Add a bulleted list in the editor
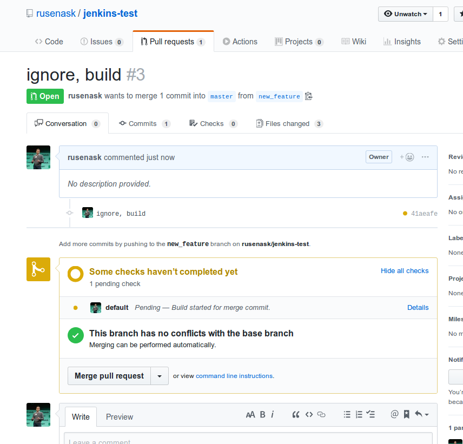The width and height of the screenshot is (463, 444). tap(347, 415)
